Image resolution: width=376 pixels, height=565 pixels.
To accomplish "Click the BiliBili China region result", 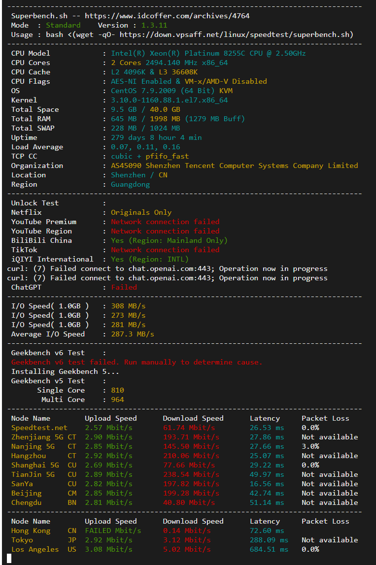I will pyautogui.click(x=169, y=240).
